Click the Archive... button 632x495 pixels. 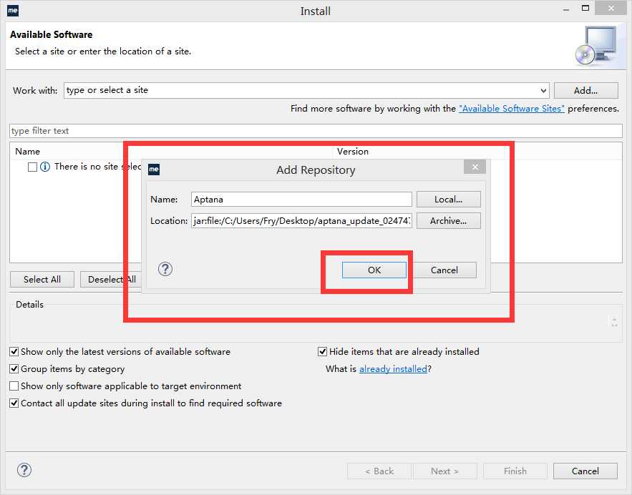pos(449,221)
